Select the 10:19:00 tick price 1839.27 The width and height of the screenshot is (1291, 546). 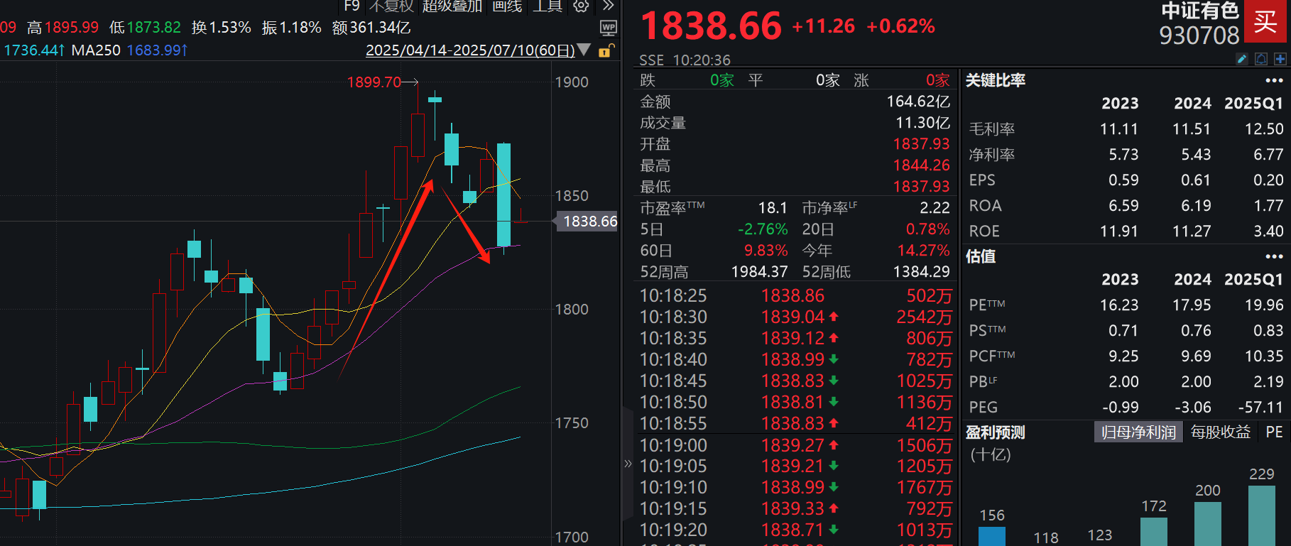pos(792,445)
